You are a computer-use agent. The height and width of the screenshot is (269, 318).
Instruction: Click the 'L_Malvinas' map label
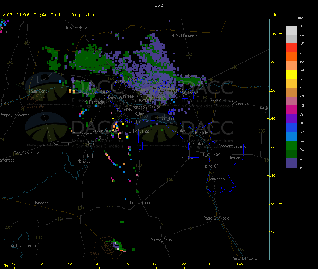click(139, 131)
